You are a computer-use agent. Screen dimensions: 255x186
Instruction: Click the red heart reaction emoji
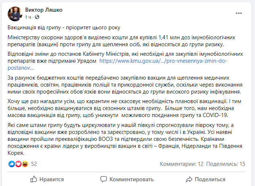(18, 164)
